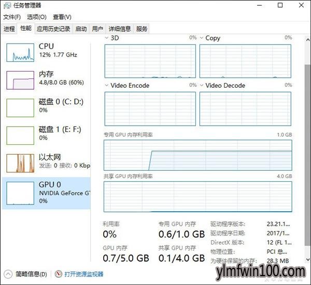Switch to the 启动 tab
This screenshot has height=285, width=311.
[81, 29]
